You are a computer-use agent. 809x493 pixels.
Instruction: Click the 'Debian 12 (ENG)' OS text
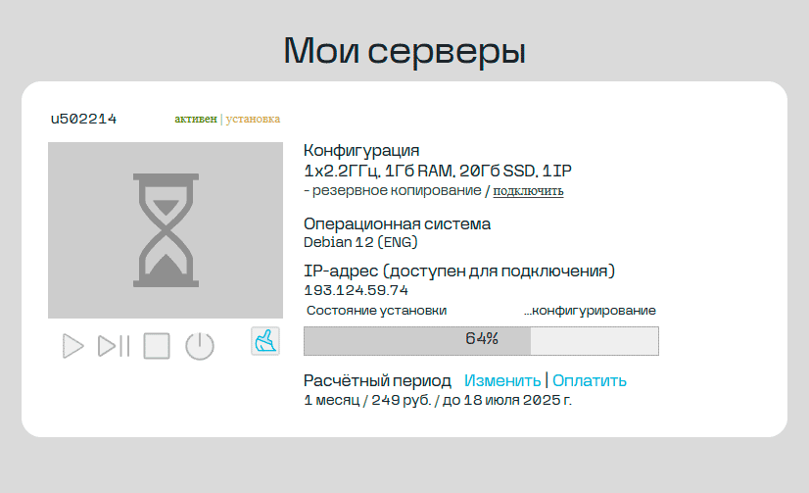[x=360, y=242]
